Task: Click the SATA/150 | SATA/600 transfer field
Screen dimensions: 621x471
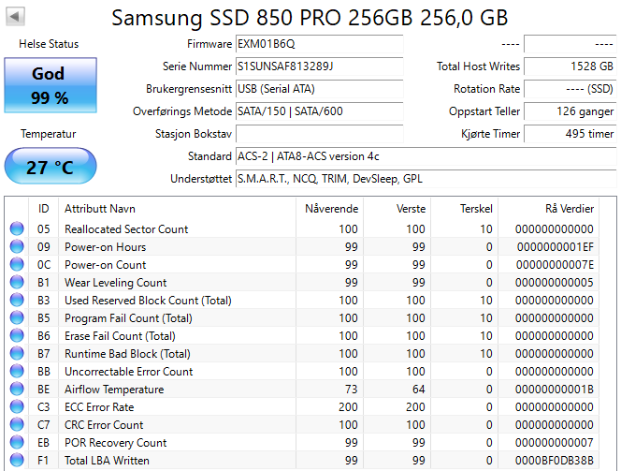Action: pos(320,111)
